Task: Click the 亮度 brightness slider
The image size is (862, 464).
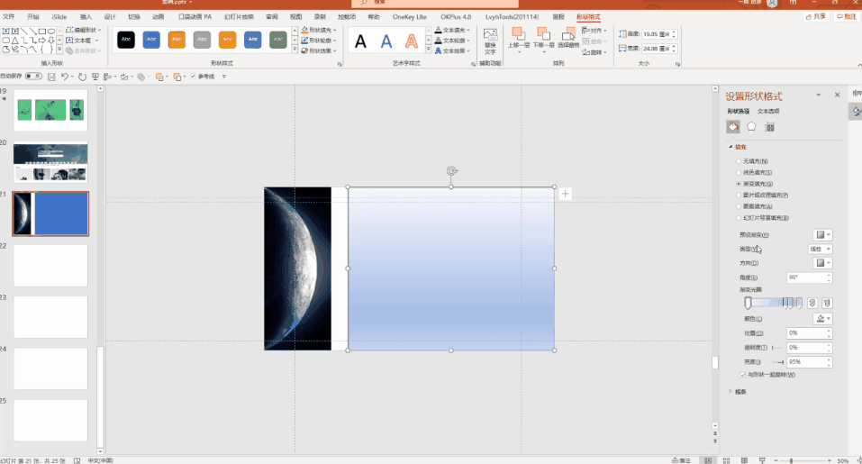Action: pos(777,362)
